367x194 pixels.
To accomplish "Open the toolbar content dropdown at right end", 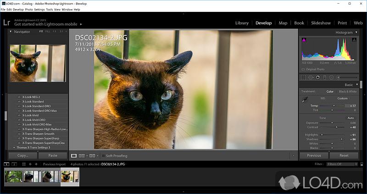I will [x=293, y=155].
